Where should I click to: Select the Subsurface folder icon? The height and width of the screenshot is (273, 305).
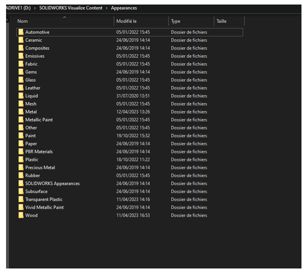(21, 192)
